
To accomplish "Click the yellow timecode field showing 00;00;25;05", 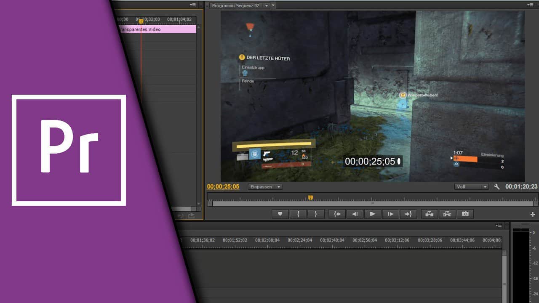I will coord(224,186).
